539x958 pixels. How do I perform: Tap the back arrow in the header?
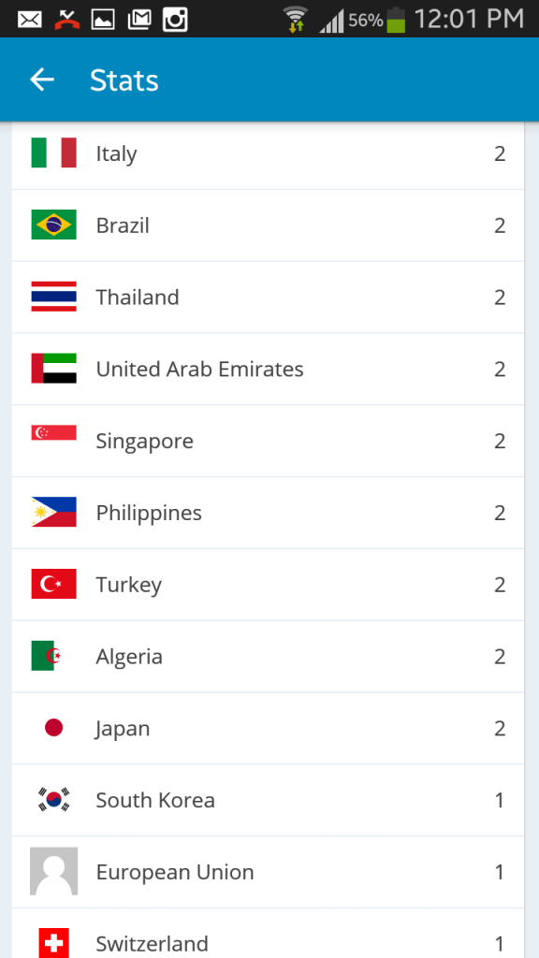41,80
